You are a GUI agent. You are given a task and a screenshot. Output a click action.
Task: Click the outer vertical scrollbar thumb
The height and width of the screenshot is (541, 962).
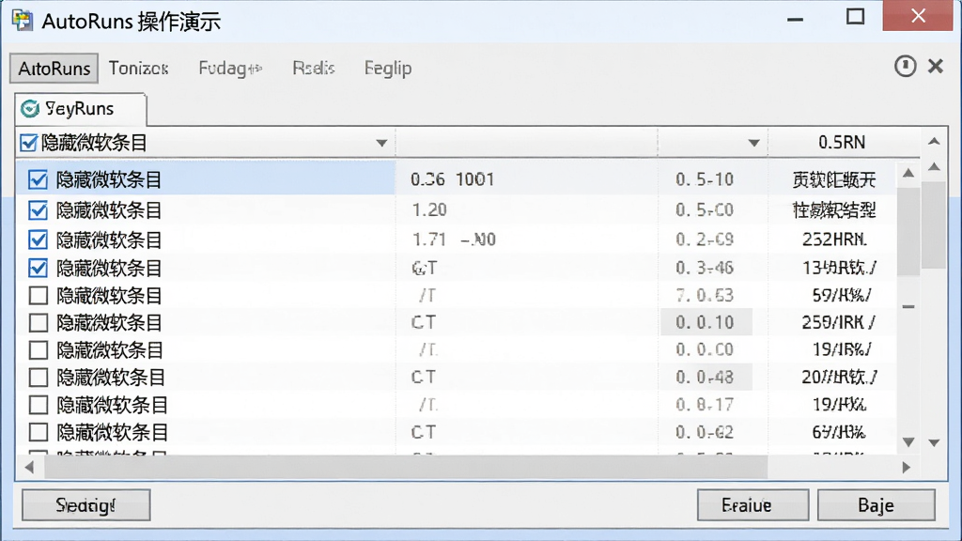coord(935,224)
